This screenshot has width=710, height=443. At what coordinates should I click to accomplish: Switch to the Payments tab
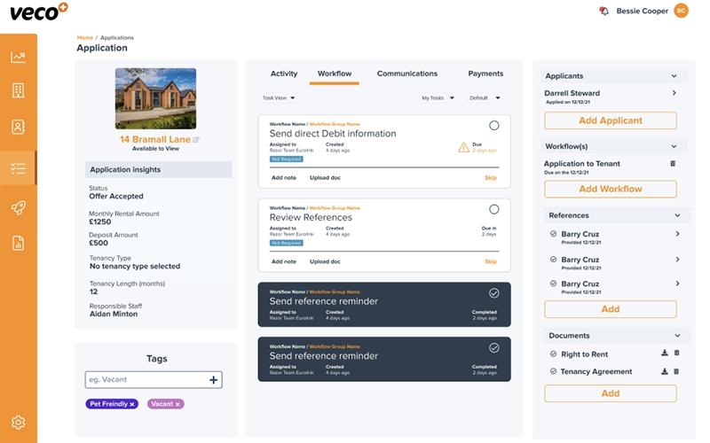point(485,74)
